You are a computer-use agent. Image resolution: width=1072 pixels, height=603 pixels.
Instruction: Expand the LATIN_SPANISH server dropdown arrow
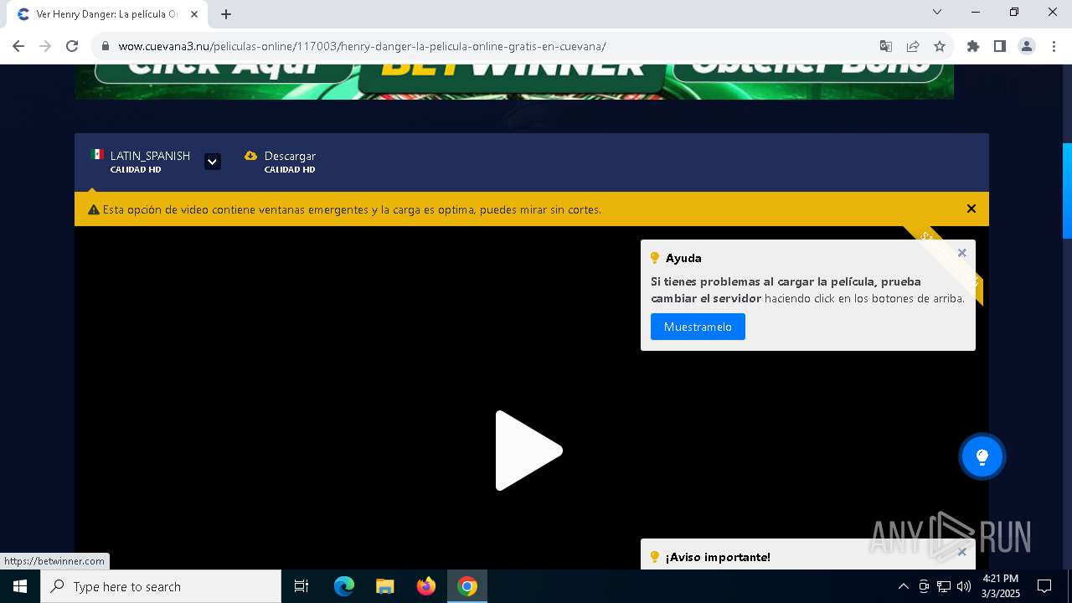coord(213,162)
